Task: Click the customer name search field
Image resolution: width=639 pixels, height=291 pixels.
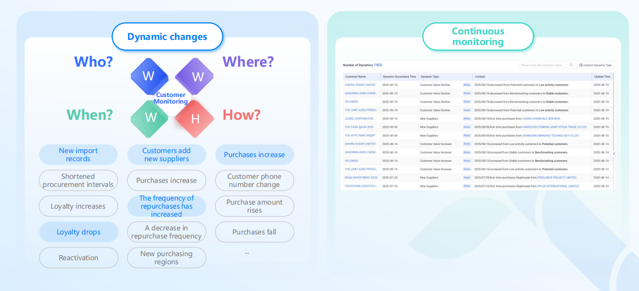Action: tap(546, 65)
